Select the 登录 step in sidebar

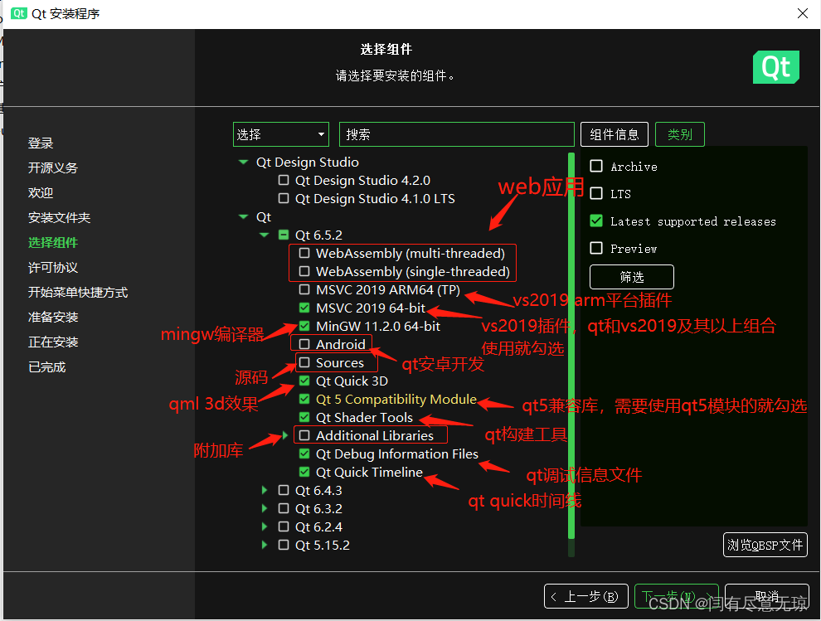41,143
